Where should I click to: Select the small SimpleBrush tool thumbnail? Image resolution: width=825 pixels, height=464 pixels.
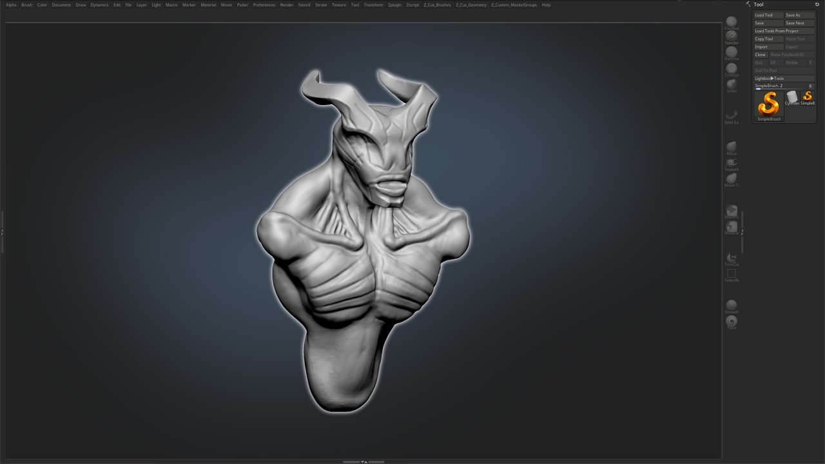pyautogui.click(x=808, y=98)
